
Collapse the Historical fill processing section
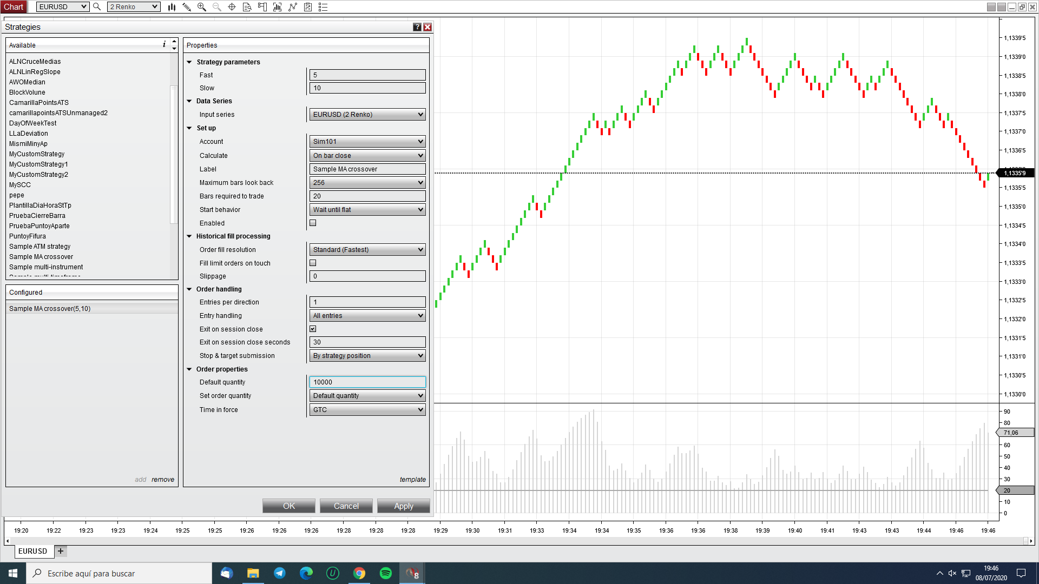(189, 236)
